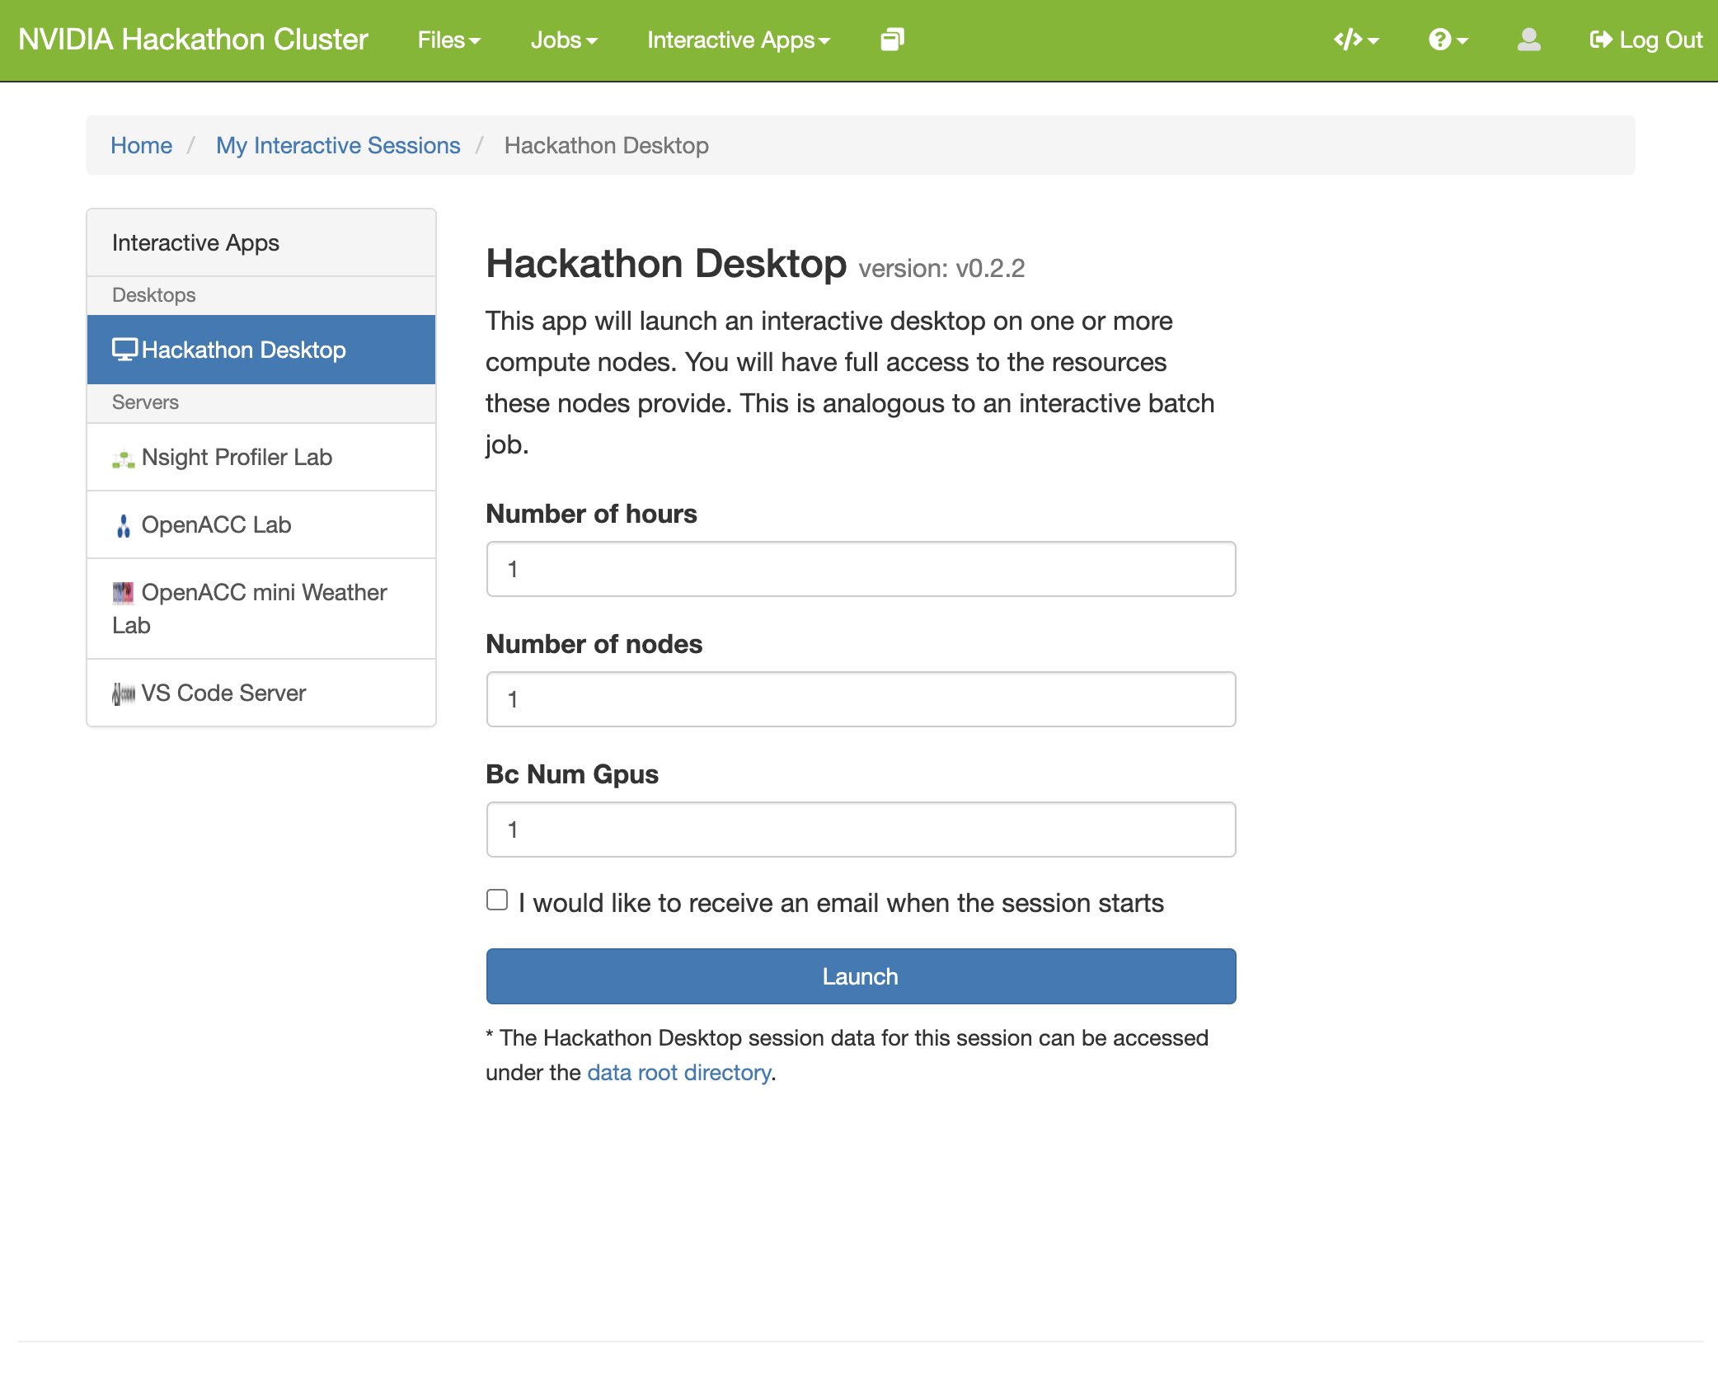Click the Desktops section label

(154, 295)
